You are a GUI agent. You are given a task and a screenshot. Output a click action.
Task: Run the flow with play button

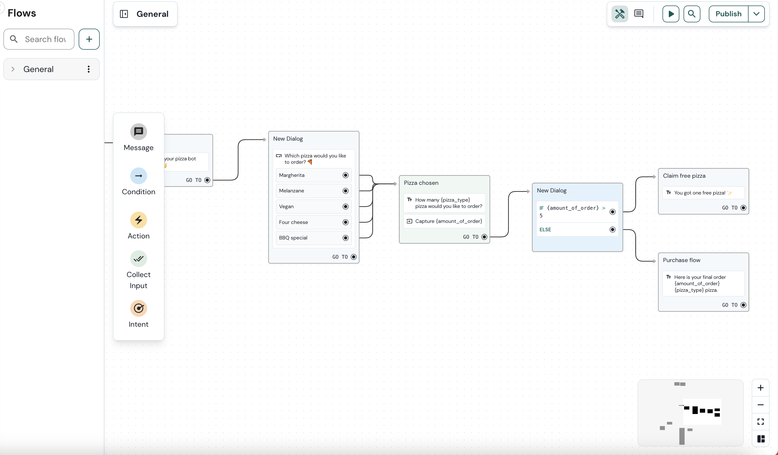[671, 14]
